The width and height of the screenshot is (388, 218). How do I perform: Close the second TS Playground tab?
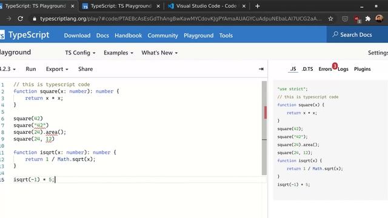click(158, 6)
